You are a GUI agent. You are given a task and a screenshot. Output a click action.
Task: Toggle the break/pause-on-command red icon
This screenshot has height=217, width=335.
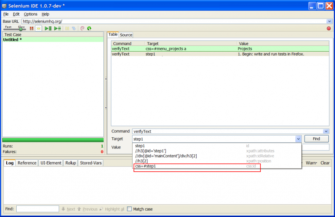32,28
